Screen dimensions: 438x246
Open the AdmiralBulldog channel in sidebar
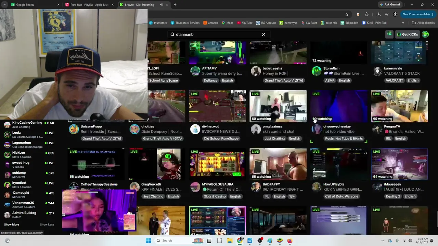[29, 215]
